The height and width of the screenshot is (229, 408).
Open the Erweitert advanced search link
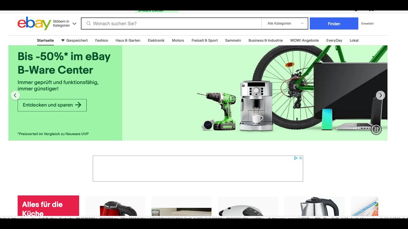367,24
